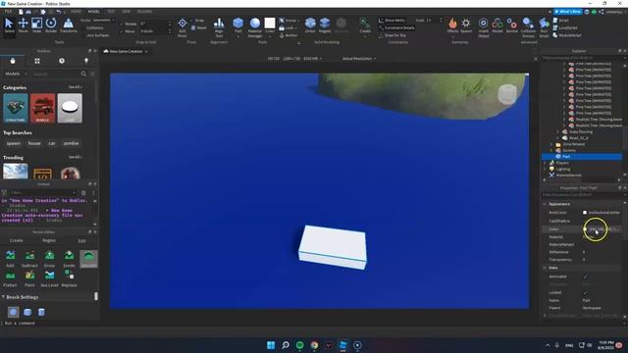This screenshot has width=628, height=353.
Task: Insert a Spawn location
Action: pos(466,25)
